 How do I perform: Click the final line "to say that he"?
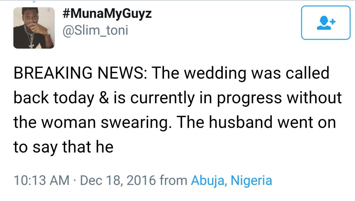(x=63, y=147)
